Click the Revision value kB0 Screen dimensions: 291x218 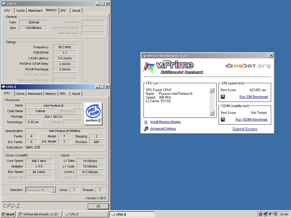[97, 142]
